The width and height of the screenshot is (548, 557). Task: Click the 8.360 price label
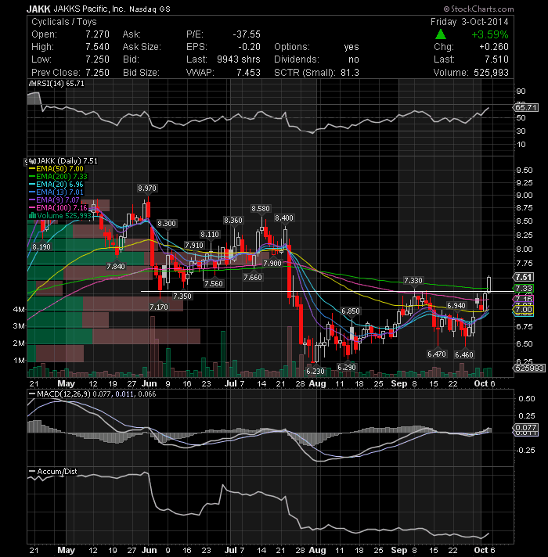click(x=233, y=221)
